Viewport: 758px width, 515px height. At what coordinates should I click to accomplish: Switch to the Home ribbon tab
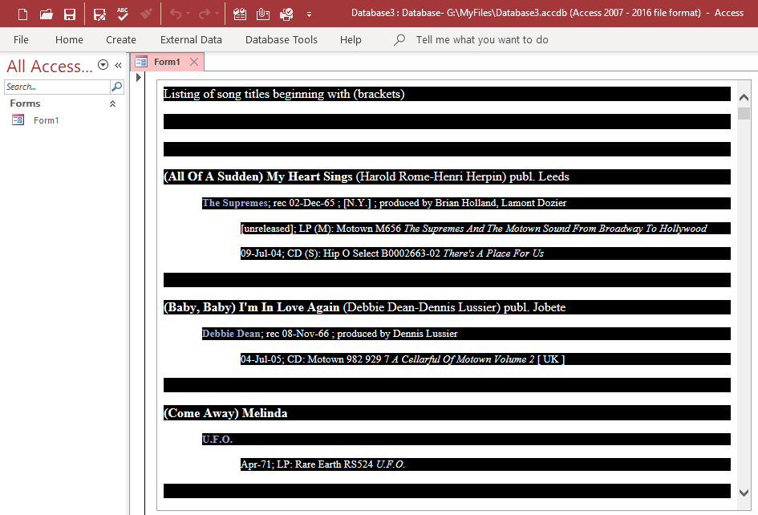coord(69,39)
